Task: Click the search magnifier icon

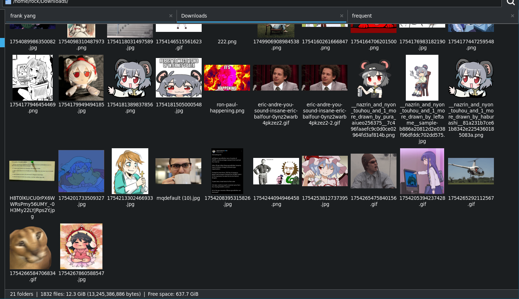Action: coord(511,3)
